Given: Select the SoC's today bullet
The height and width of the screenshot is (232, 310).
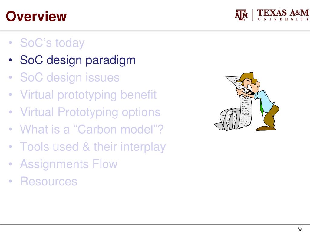Looking at the screenshot, I should pyautogui.click(x=52, y=43).
